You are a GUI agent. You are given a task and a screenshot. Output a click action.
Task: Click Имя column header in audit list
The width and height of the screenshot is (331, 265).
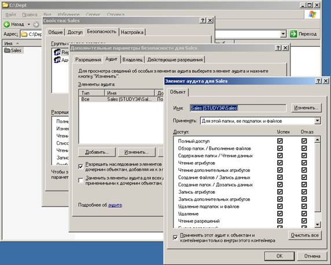(x=130, y=93)
